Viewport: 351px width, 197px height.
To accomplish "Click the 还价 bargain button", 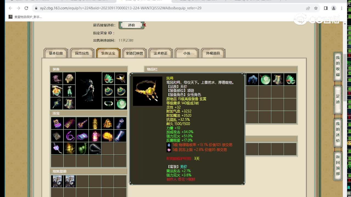I will [x=132, y=25].
